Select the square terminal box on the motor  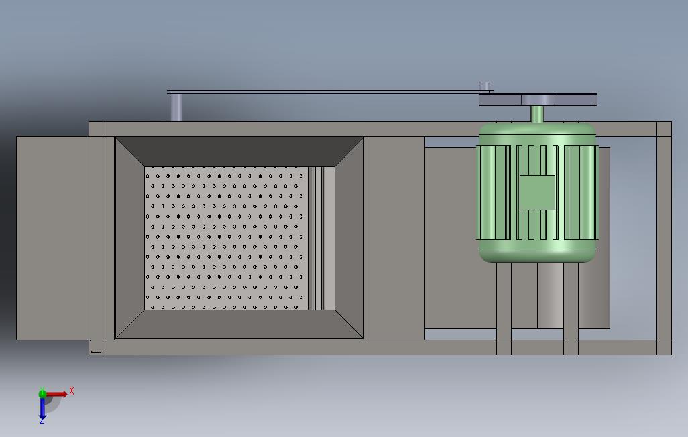coord(537,192)
